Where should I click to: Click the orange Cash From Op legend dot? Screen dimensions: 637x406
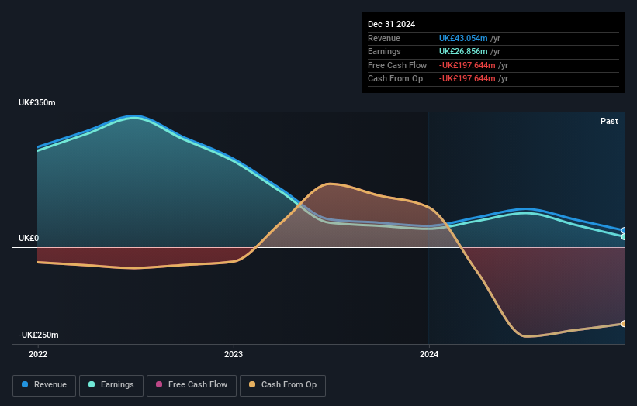(252, 384)
